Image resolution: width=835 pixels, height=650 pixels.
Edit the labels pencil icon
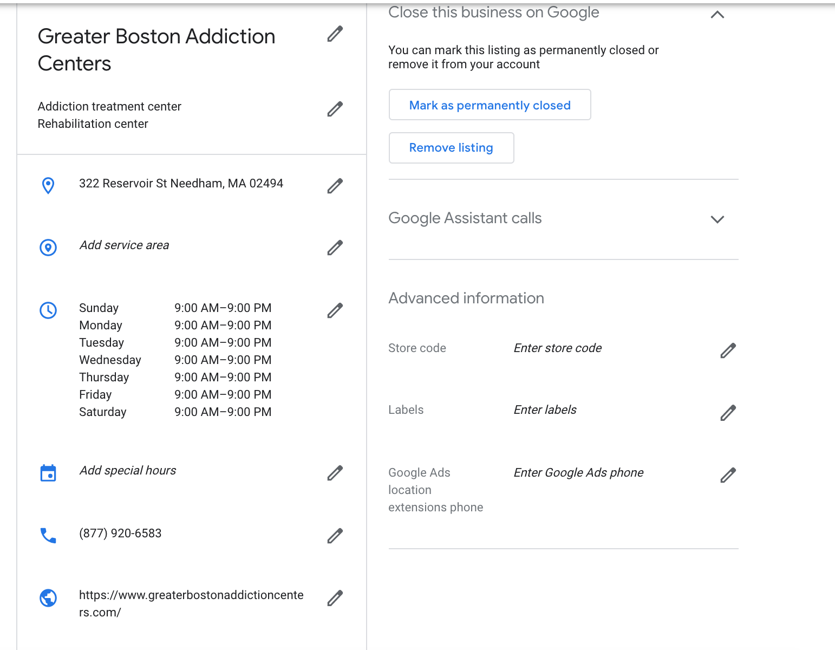click(728, 413)
